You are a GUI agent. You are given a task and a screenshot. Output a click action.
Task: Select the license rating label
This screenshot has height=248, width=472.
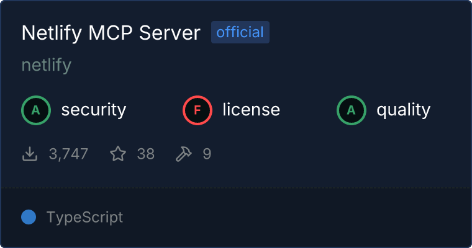(252, 109)
